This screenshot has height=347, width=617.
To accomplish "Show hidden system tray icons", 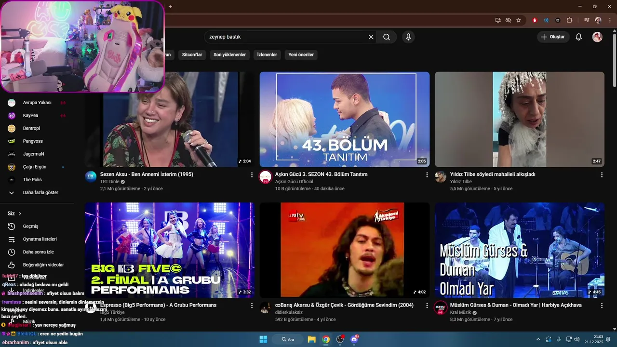I will 538,339.
